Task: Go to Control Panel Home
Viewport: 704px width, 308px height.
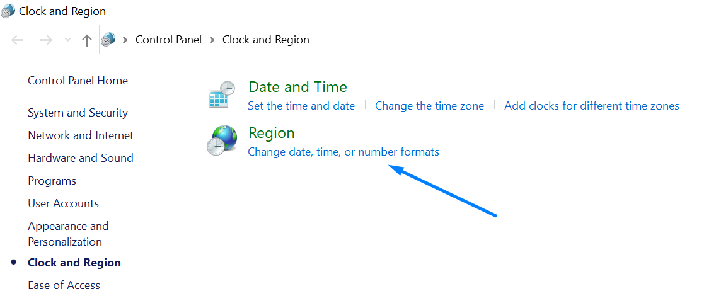Action: coord(78,81)
